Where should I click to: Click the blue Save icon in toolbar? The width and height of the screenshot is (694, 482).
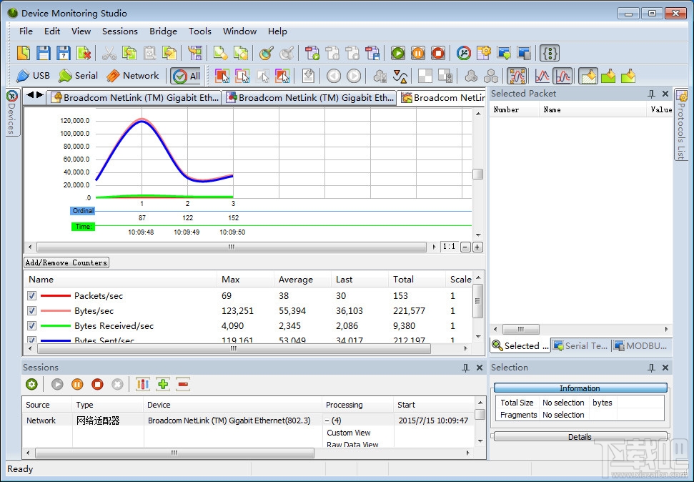coord(44,53)
